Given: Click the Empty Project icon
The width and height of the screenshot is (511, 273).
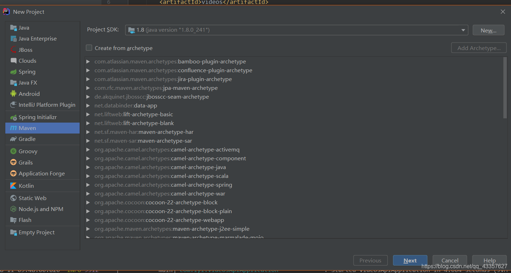Looking at the screenshot, I should 13,232.
